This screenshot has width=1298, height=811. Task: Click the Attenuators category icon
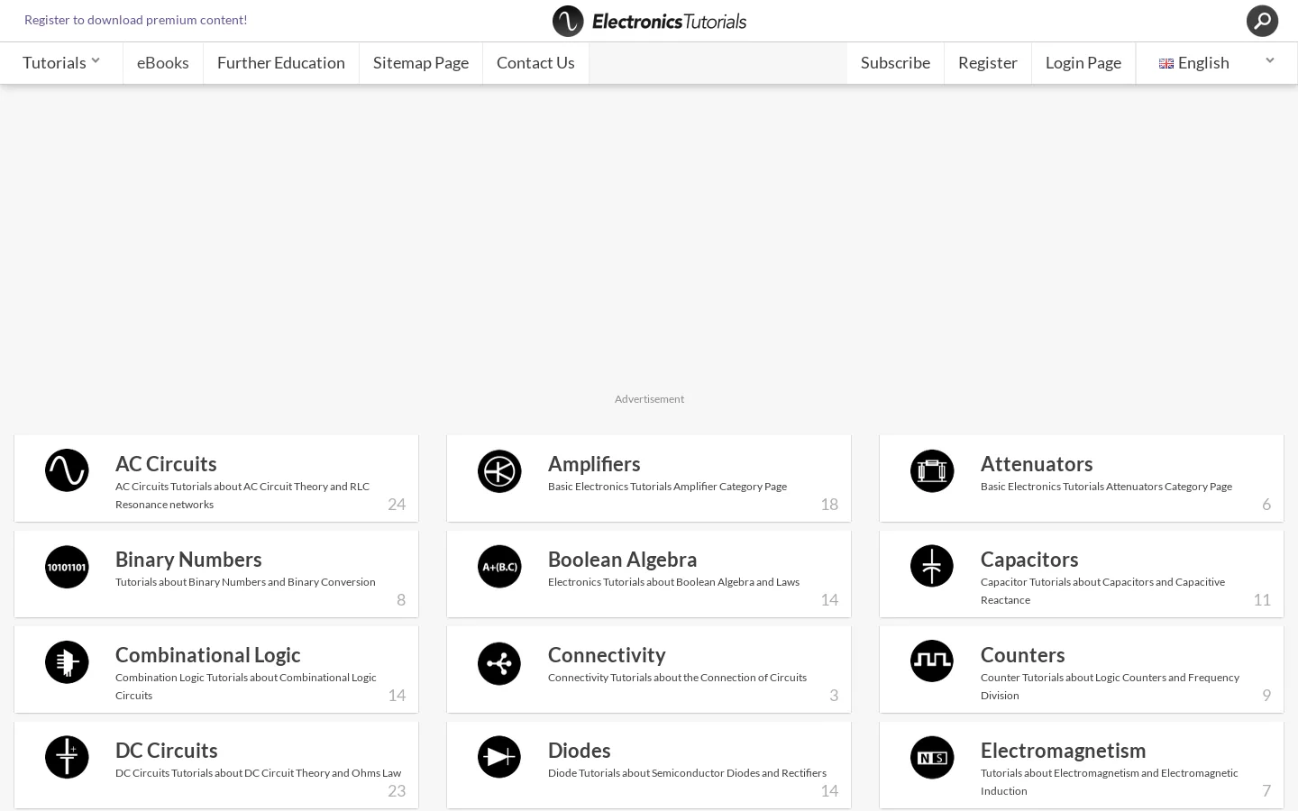[x=932, y=471]
